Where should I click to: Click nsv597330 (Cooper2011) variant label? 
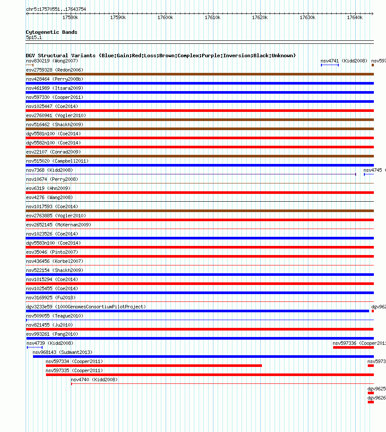pyautogui.click(x=55, y=97)
